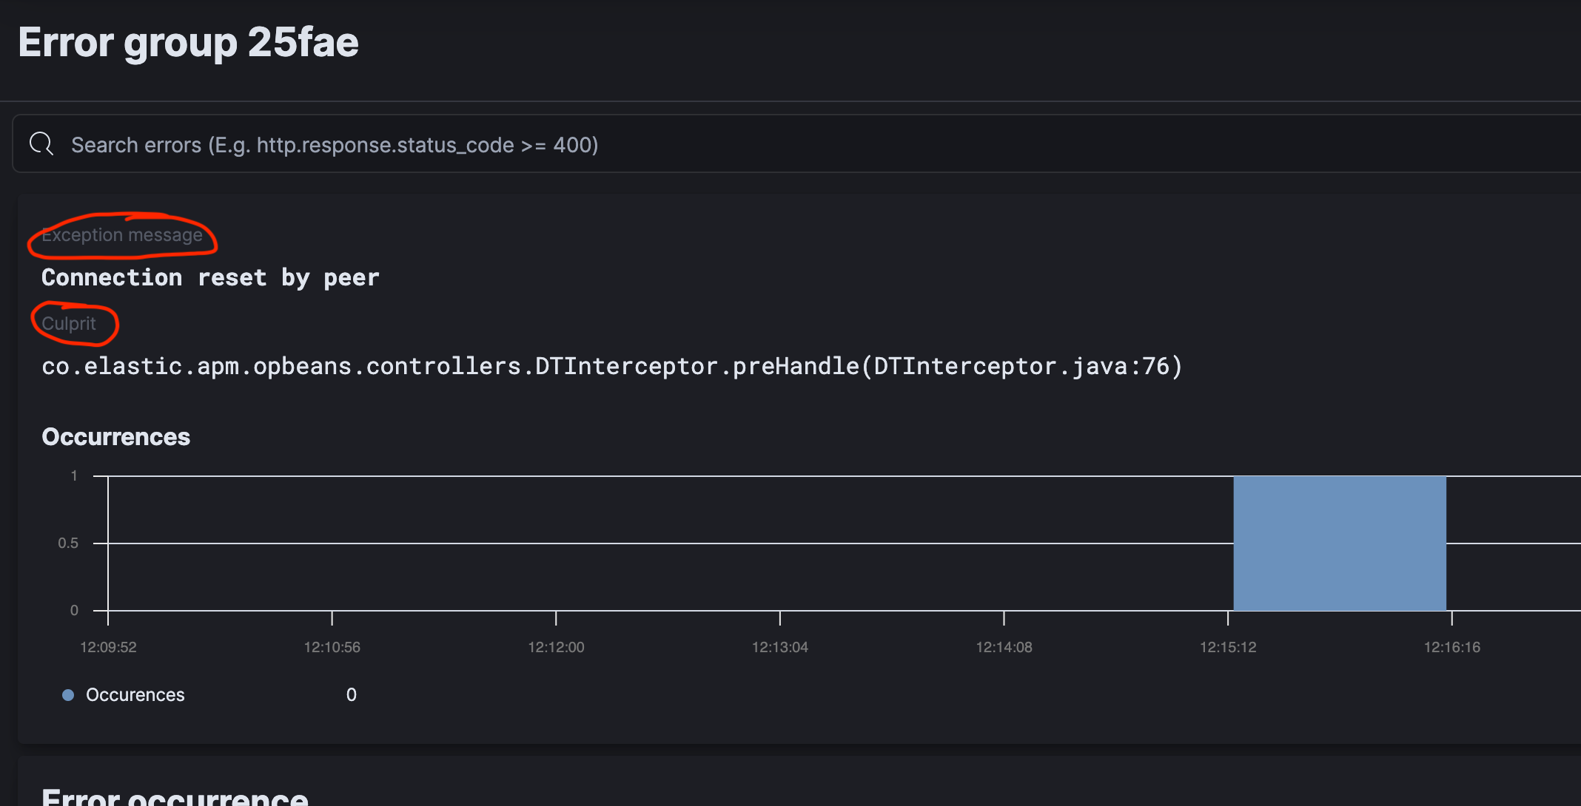Click the 'Occurrences' chart title
Viewport: 1581px width, 806px height.
tap(116, 436)
